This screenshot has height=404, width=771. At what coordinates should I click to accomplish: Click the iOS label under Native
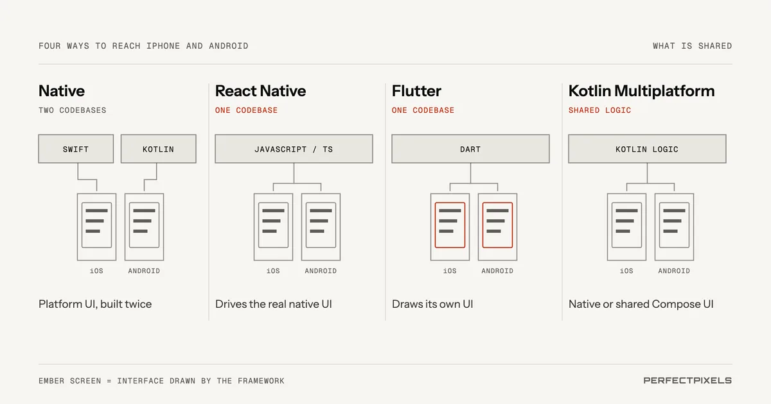tap(96, 271)
